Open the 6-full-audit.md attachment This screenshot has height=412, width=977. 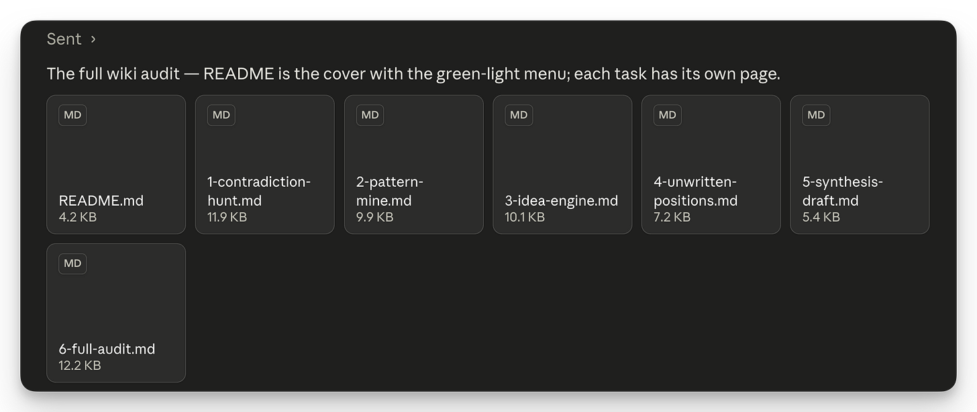(116, 313)
